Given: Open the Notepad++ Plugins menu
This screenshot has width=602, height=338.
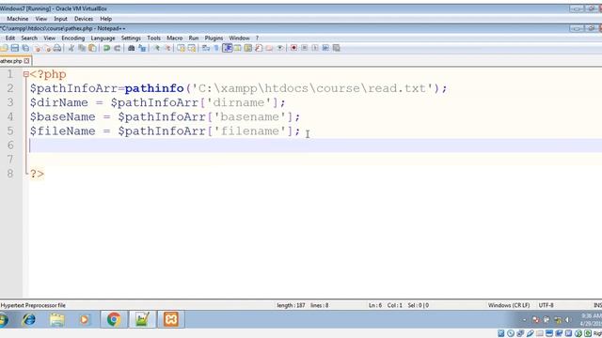Looking at the screenshot, I should 214,38.
